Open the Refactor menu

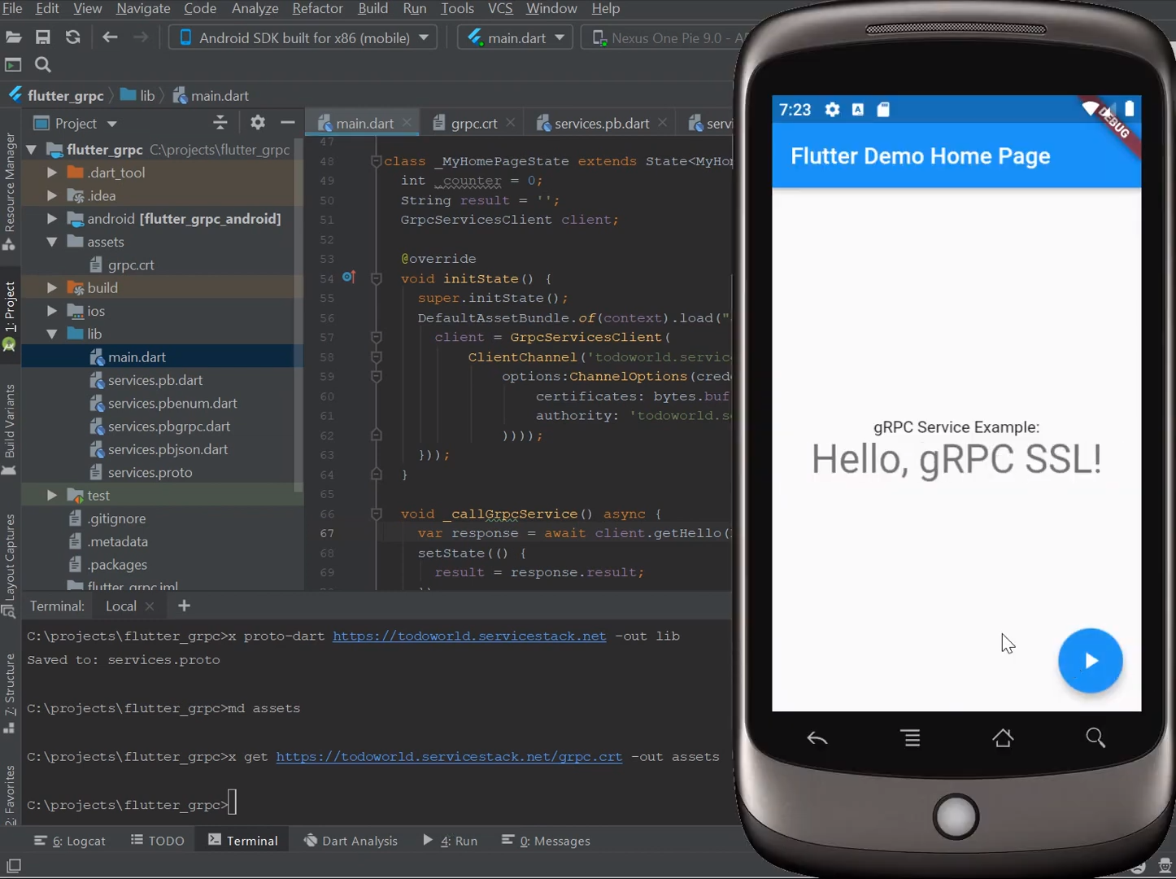317,8
